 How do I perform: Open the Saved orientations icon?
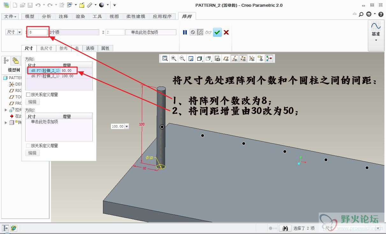[x=208, y=58]
